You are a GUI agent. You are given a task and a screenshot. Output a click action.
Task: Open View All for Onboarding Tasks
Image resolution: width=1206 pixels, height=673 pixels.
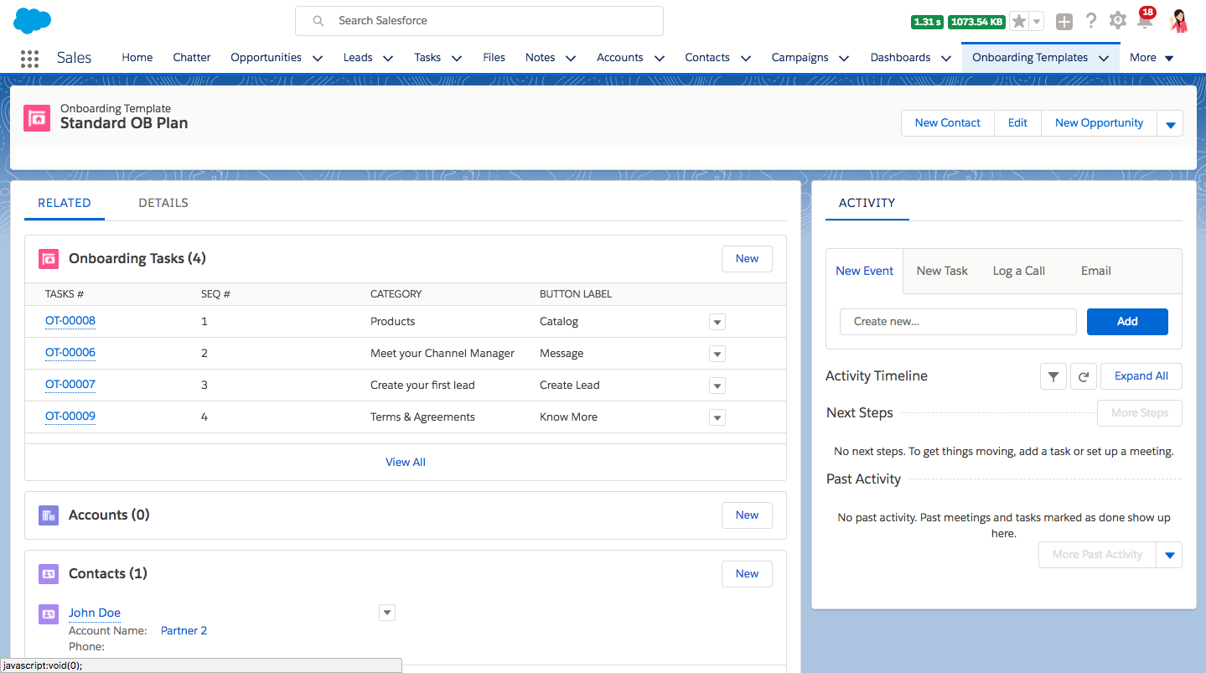coord(406,462)
